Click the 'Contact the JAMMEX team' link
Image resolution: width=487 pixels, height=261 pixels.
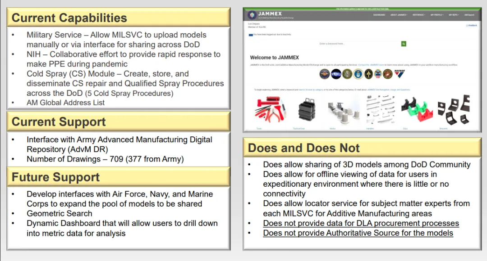(371, 65)
